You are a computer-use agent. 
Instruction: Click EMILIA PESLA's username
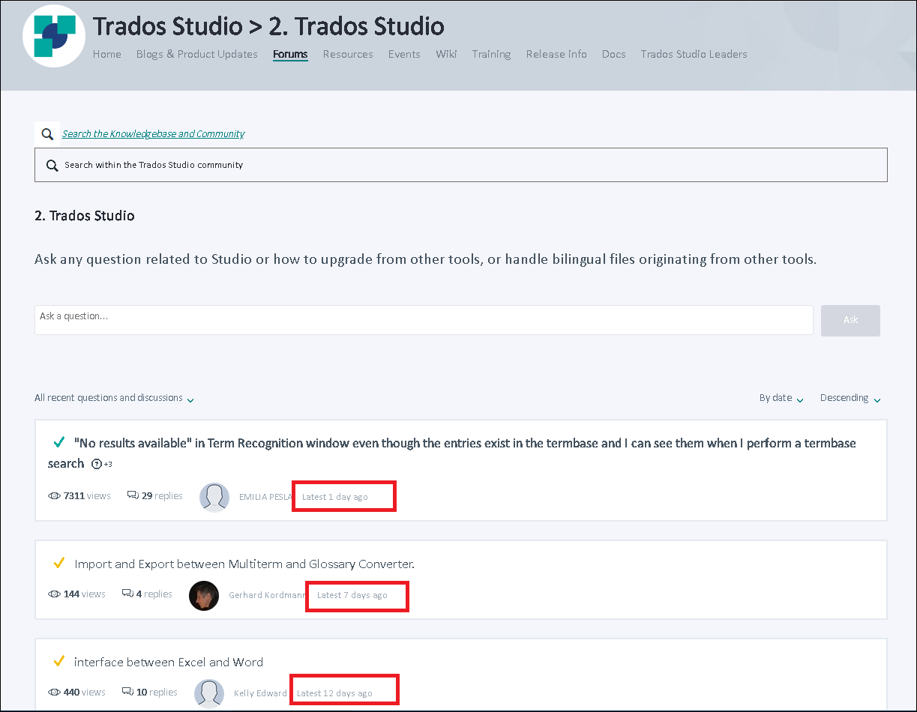point(264,496)
